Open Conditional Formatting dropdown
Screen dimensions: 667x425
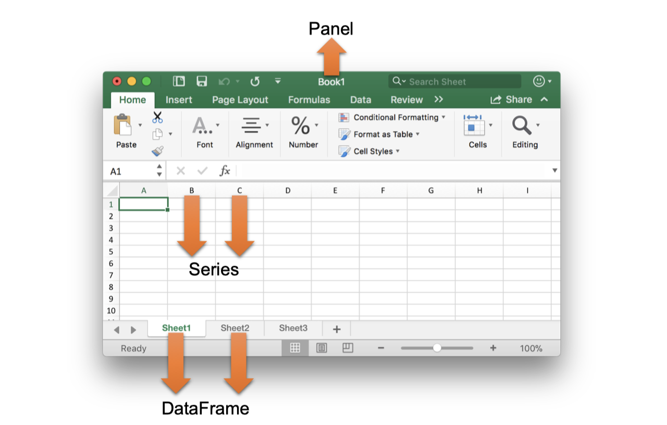tap(392, 117)
